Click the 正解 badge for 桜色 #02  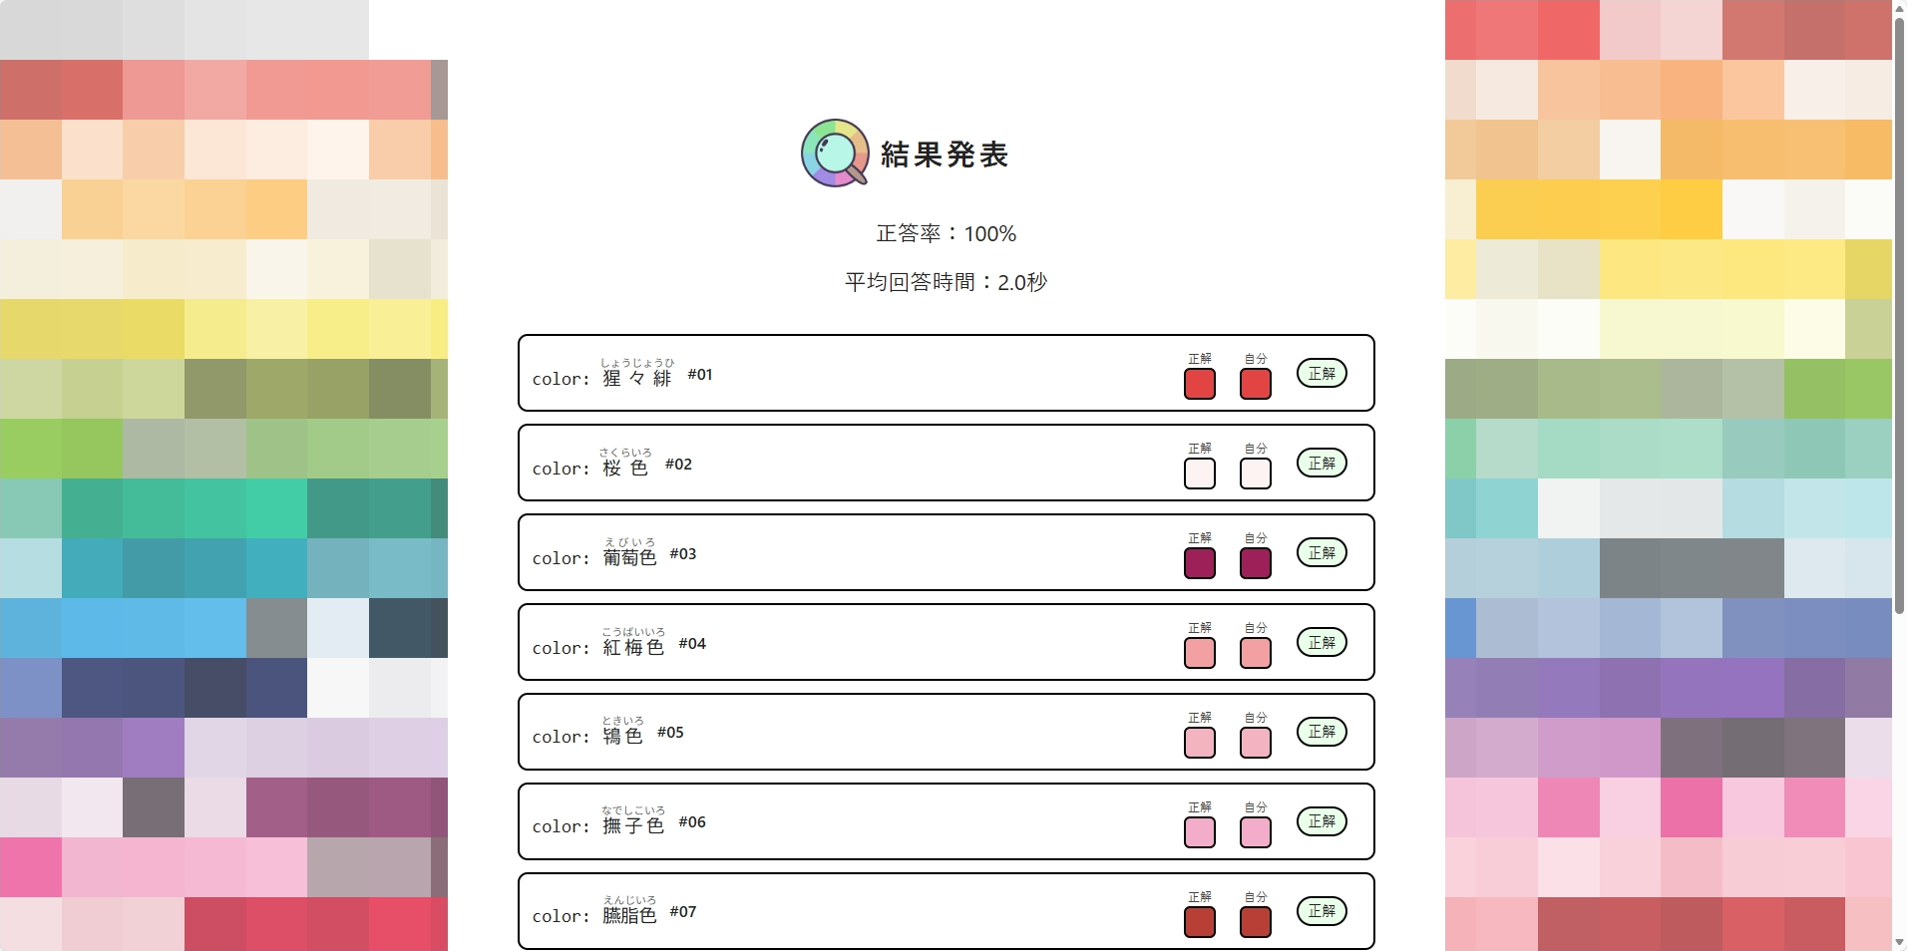pos(1321,464)
